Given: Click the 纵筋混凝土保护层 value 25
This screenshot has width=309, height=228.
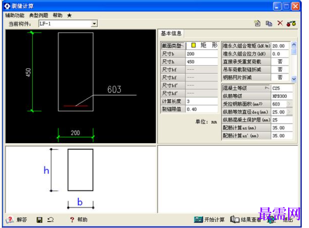Looking at the screenshot, I should 282,120.
